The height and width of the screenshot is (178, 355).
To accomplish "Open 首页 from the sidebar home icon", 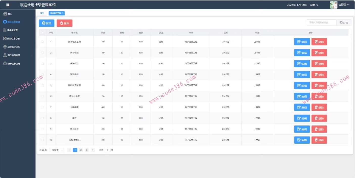I will [x=8, y=14].
